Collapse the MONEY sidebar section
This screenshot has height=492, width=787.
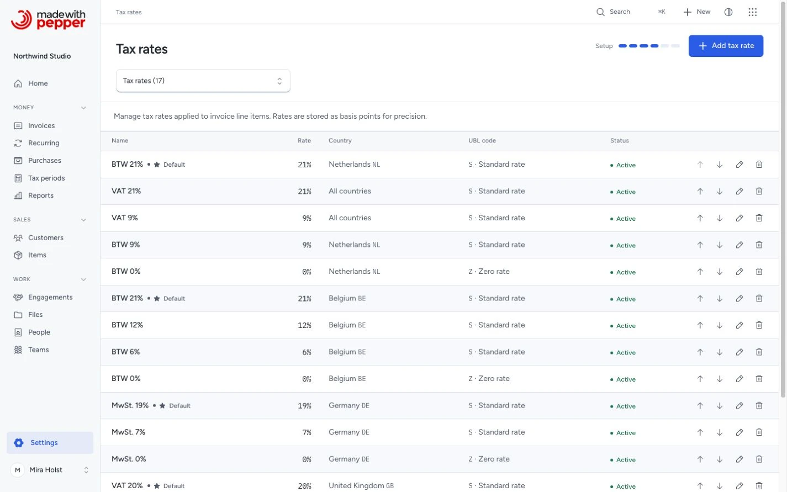83,108
